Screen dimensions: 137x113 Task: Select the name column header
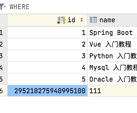pos(112,20)
